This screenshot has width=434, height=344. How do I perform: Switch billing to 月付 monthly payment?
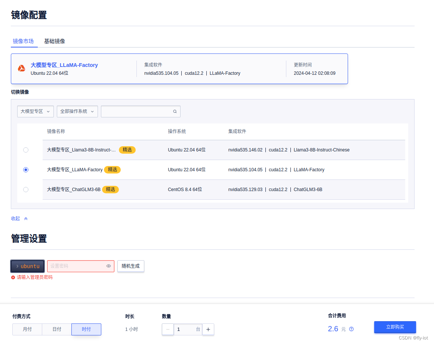[x=27, y=329]
